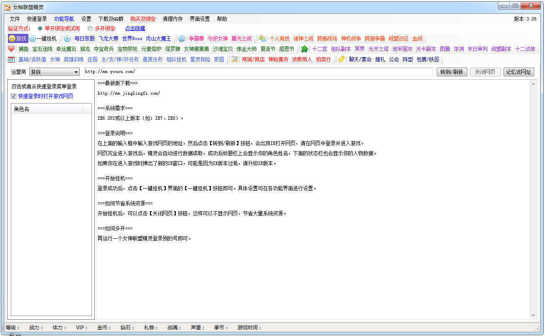Click the gear icon beside 一键挂机

[33, 38]
